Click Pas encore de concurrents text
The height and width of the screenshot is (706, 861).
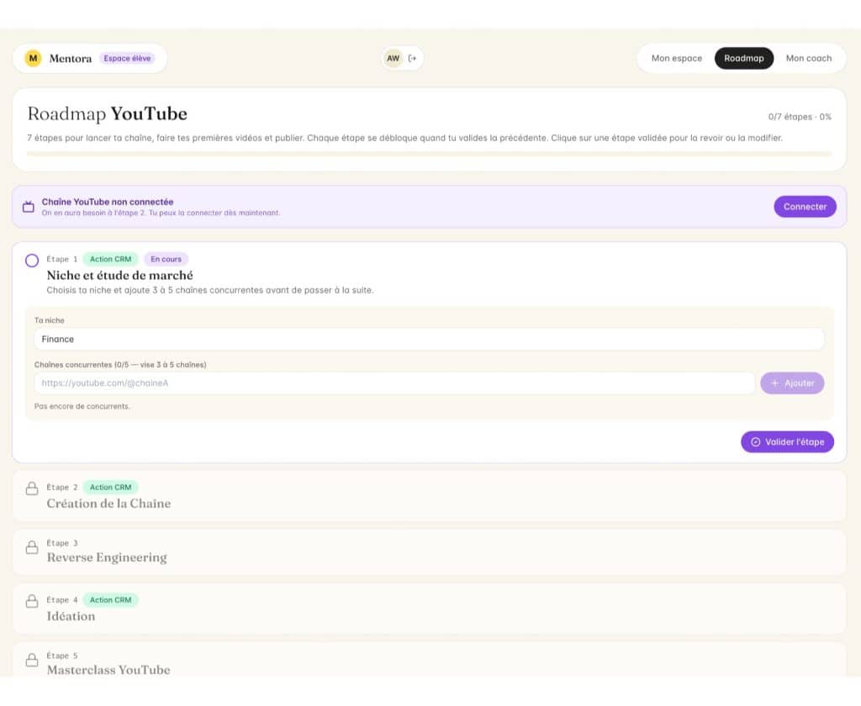pos(82,406)
